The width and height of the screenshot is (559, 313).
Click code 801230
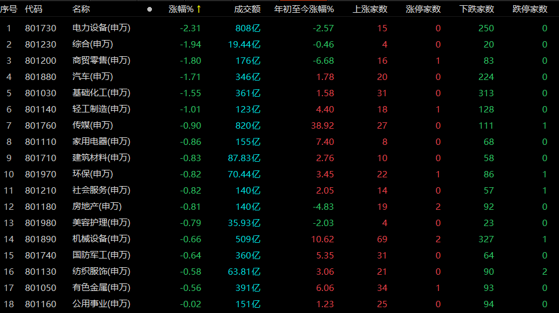click(41, 45)
